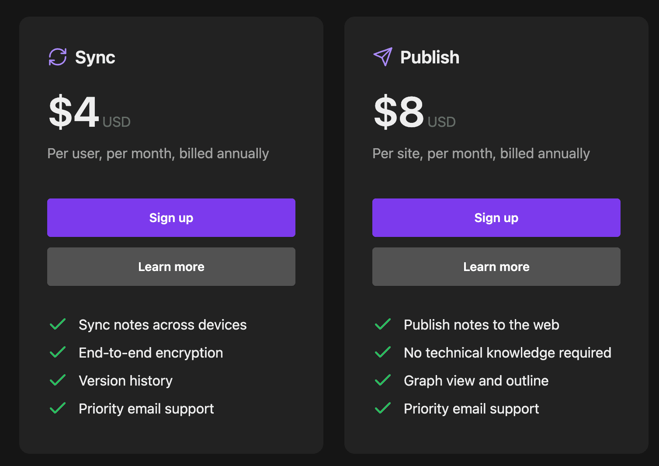This screenshot has width=659, height=466.
Task: Click checkmark next to Graph view and outline
Action: pyautogui.click(x=383, y=380)
